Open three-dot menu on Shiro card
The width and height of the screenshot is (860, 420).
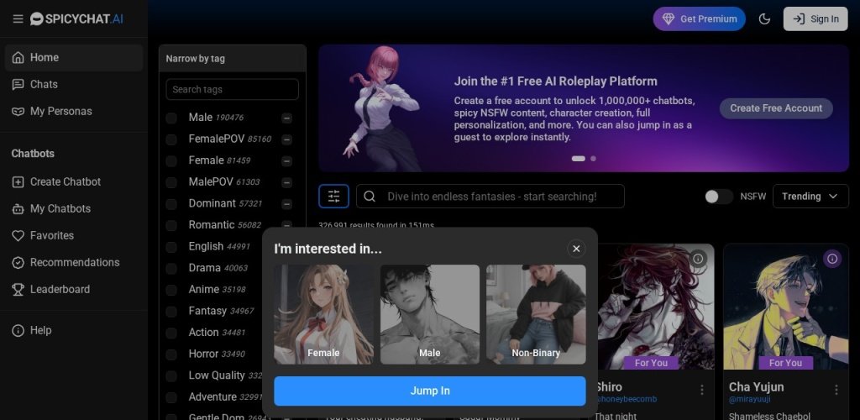tap(702, 390)
